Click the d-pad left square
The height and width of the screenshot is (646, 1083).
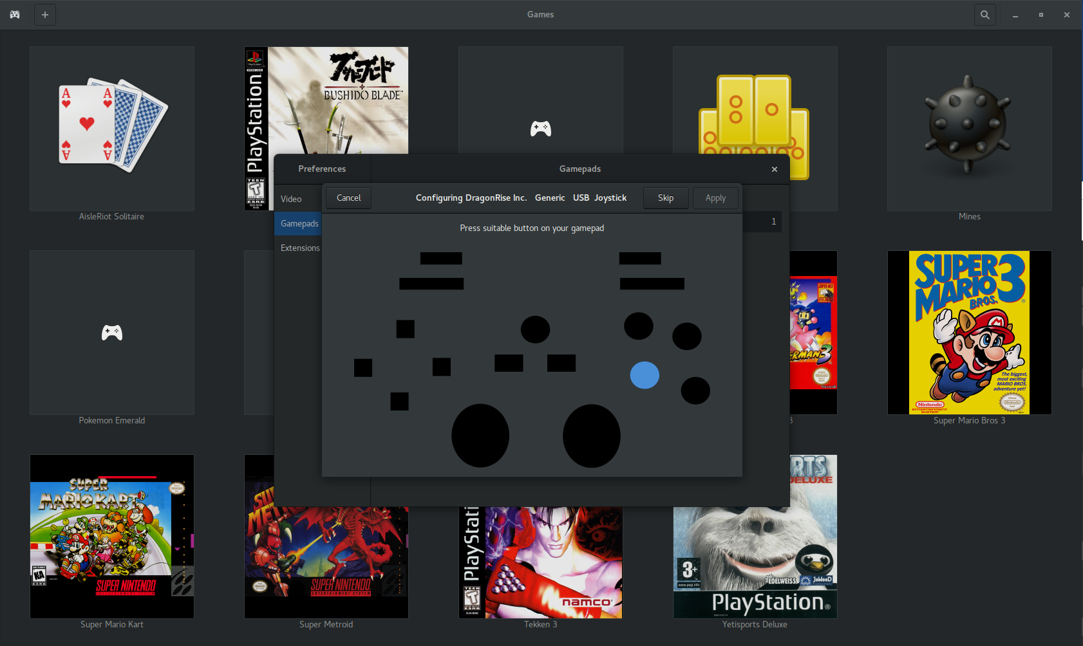pyautogui.click(x=363, y=368)
